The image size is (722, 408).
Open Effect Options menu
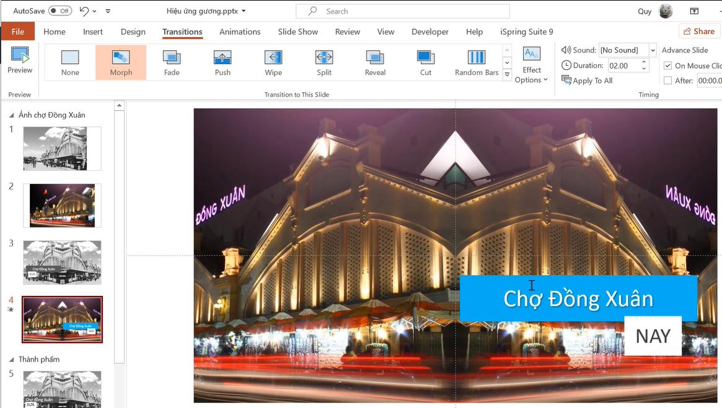pyautogui.click(x=531, y=64)
